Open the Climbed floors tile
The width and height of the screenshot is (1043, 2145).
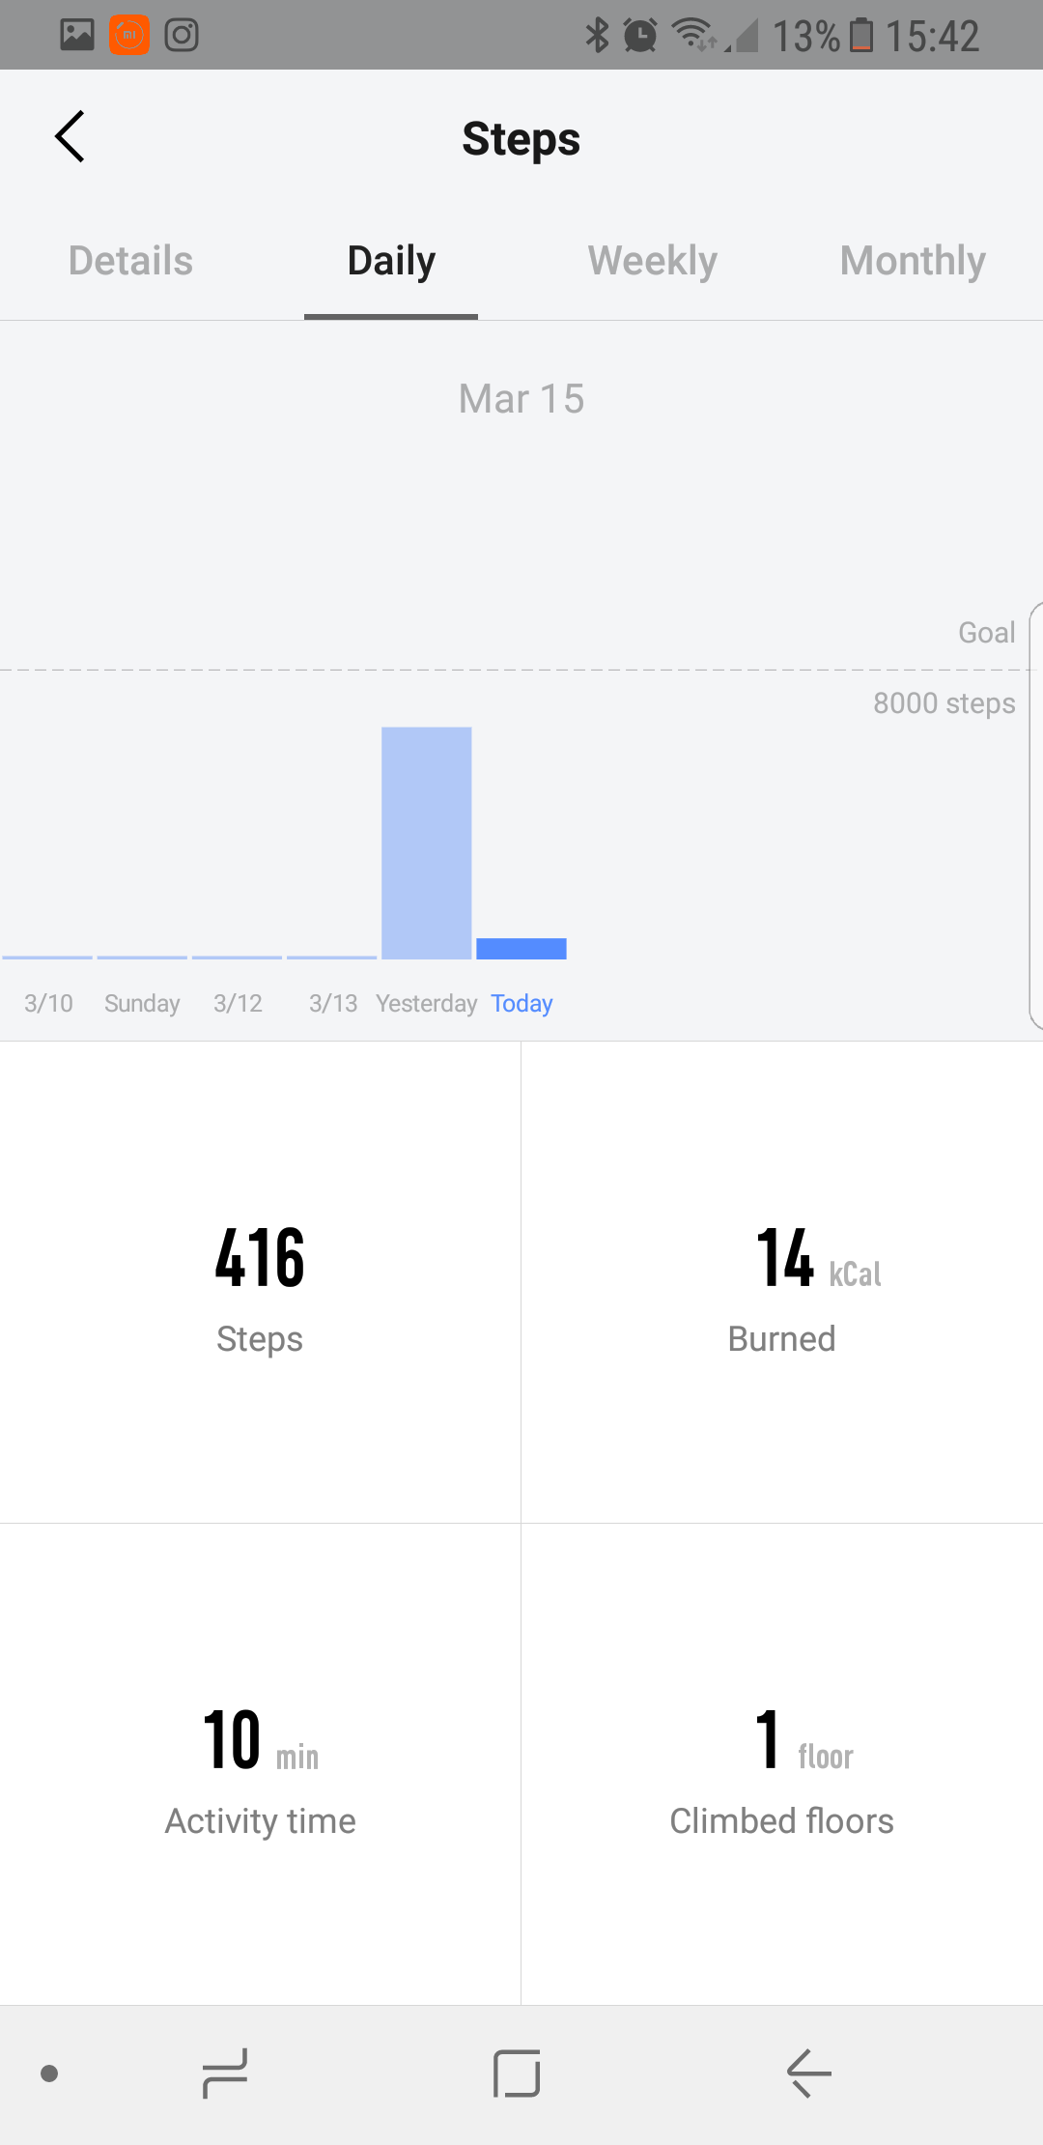click(782, 1764)
